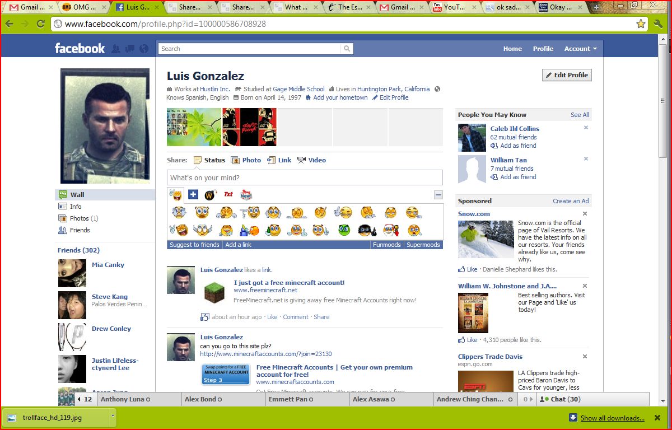Click See All in People You May Know
The image size is (672, 430).
point(580,115)
